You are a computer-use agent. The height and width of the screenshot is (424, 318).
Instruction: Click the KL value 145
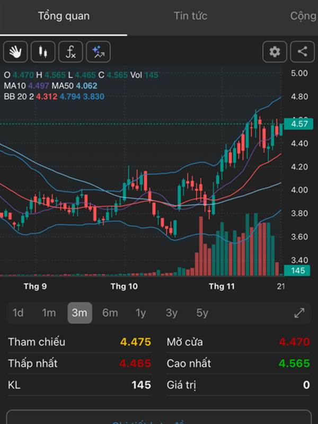(x=141, y=385)
